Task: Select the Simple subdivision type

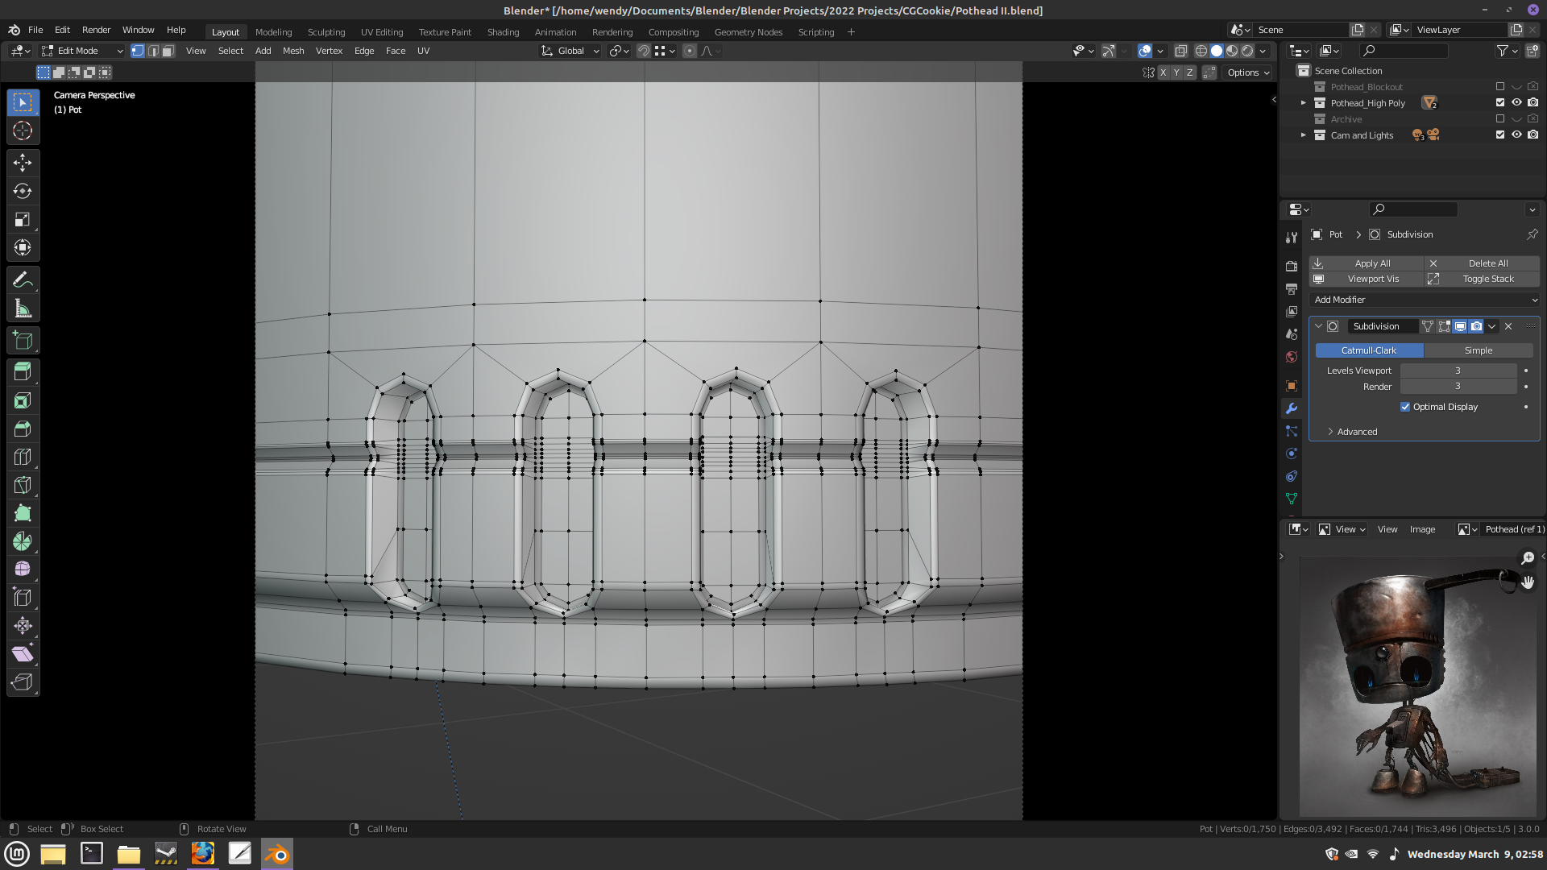Action: 1479,350
